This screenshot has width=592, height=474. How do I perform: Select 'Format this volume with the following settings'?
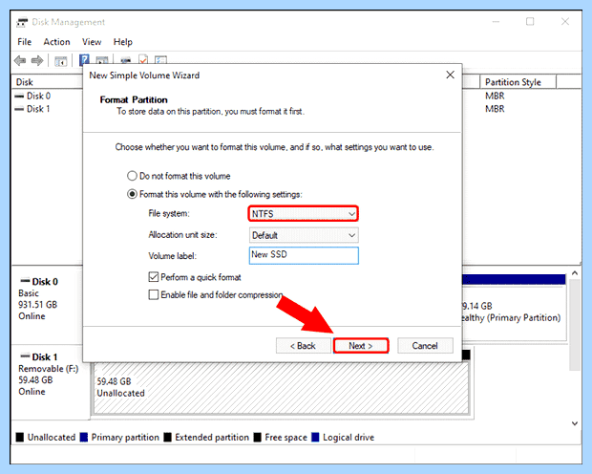pos(215,194)
